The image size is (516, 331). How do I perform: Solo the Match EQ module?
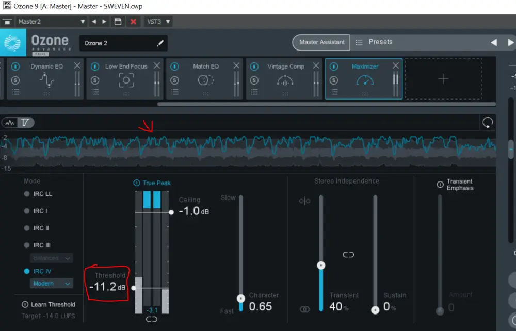(x=175, y=80)
